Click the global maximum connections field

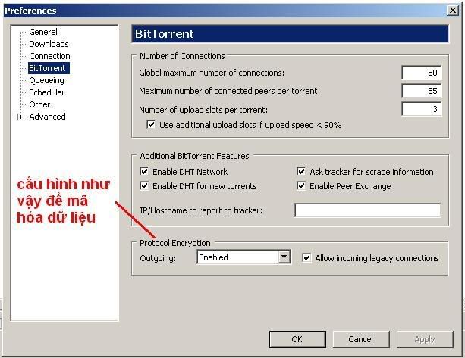[422, 73]
